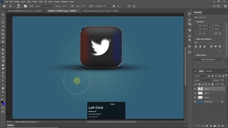Screen dimensions: 228x128
Task: Select the Horizontal Type tool
Action: tap(3, 76)
